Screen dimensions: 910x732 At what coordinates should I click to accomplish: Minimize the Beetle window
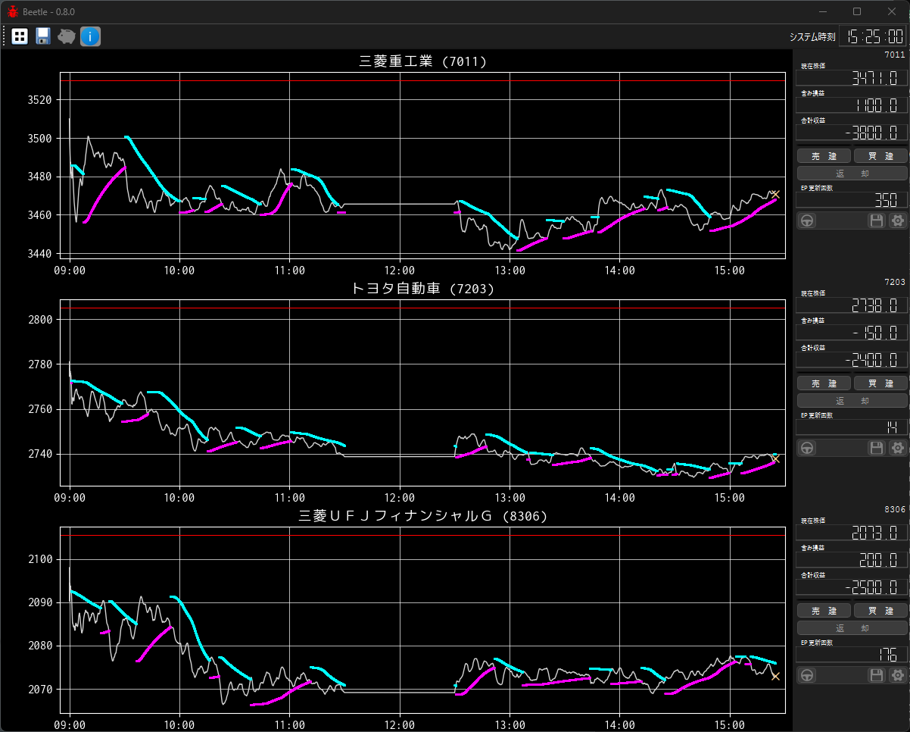click(x=823, y=11)
